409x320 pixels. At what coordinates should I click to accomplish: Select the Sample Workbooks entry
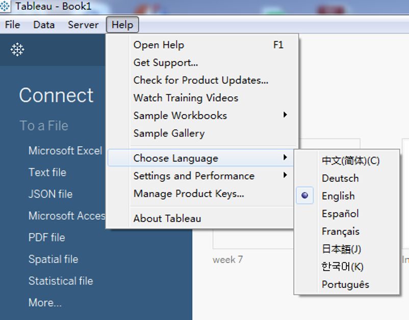(202, 116)
